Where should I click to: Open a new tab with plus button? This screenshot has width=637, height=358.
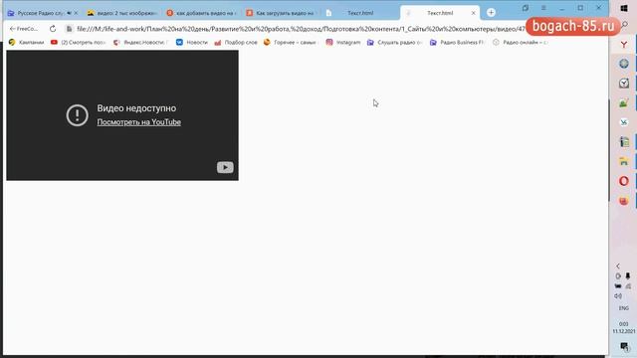[x=491, y=13]
